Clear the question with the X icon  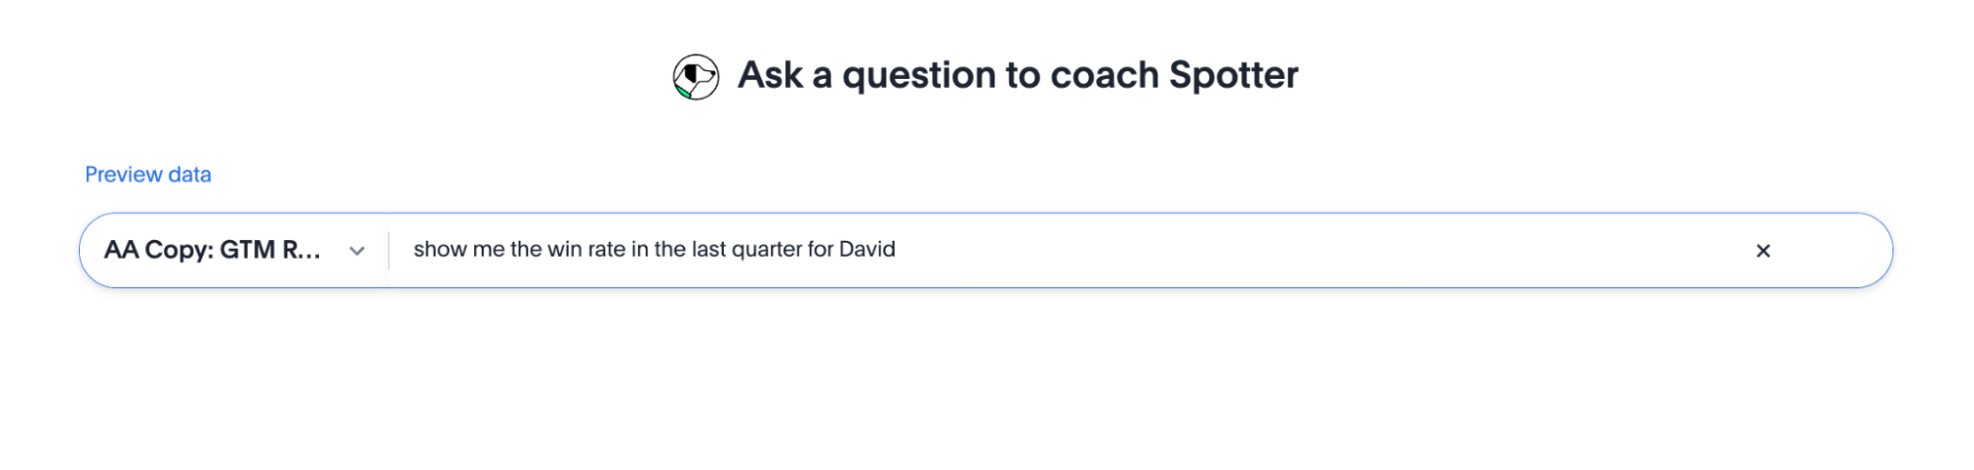[x=1763, y=251]
